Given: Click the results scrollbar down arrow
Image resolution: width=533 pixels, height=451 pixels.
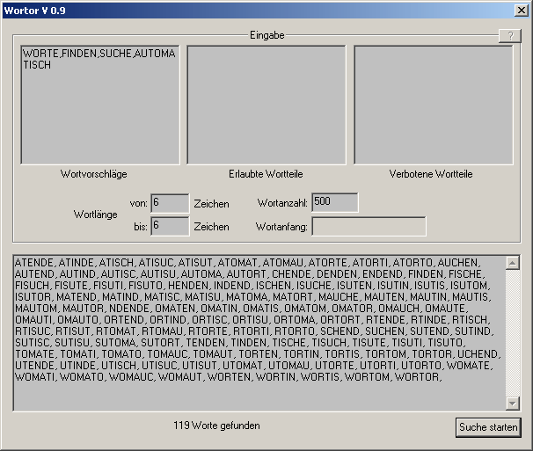Looking at the screenshot, I should click(x=514, y=403).
